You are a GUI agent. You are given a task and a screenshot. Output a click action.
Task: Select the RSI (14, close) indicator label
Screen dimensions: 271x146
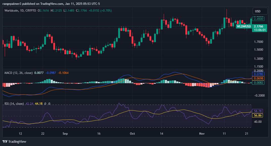[14, 104]
